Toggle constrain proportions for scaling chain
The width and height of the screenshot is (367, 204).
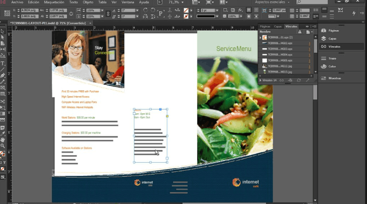click(x=108, y=13)
